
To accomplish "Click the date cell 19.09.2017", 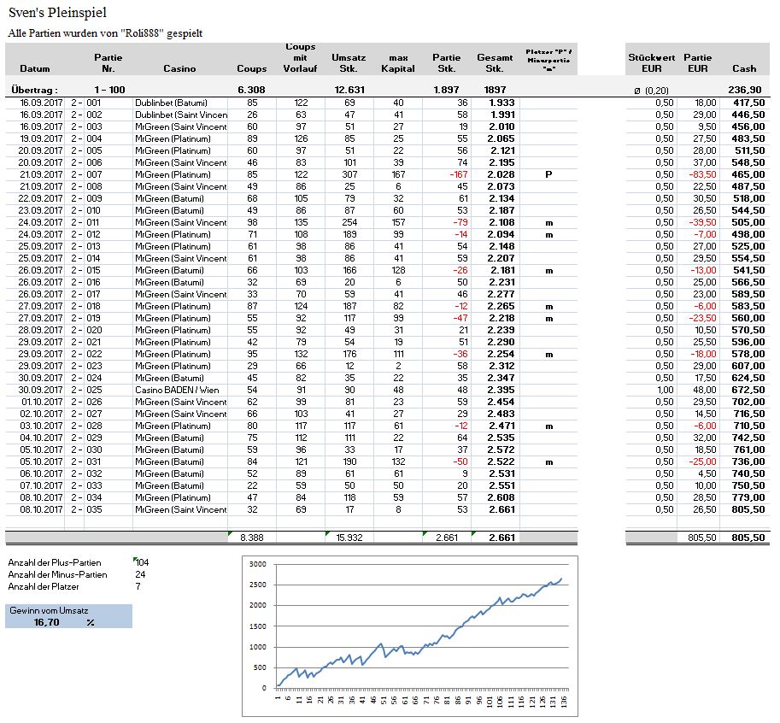I will pyautogui.click(x=38, y=138).
